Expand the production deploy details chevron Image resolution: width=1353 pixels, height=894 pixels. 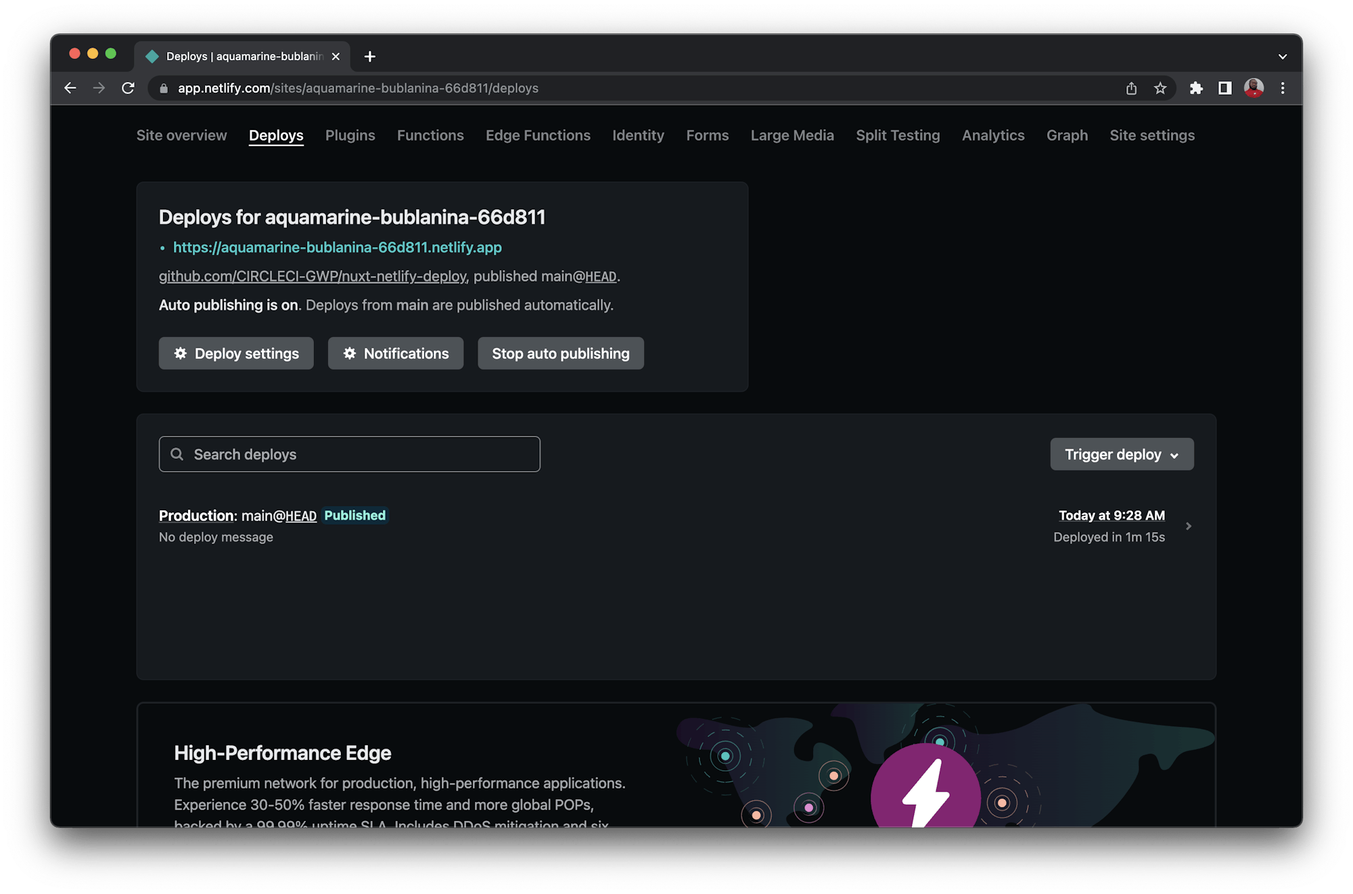1189,525
